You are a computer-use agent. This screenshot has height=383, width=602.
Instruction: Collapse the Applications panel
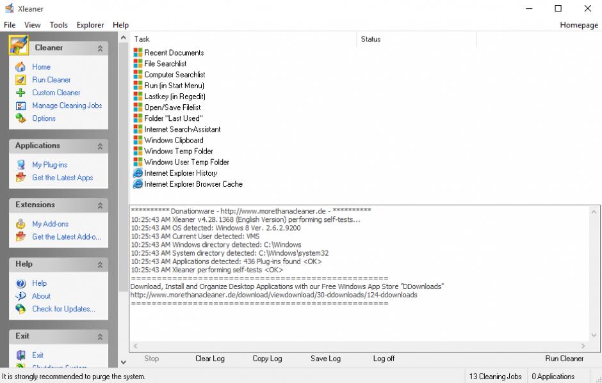[100, 146]
